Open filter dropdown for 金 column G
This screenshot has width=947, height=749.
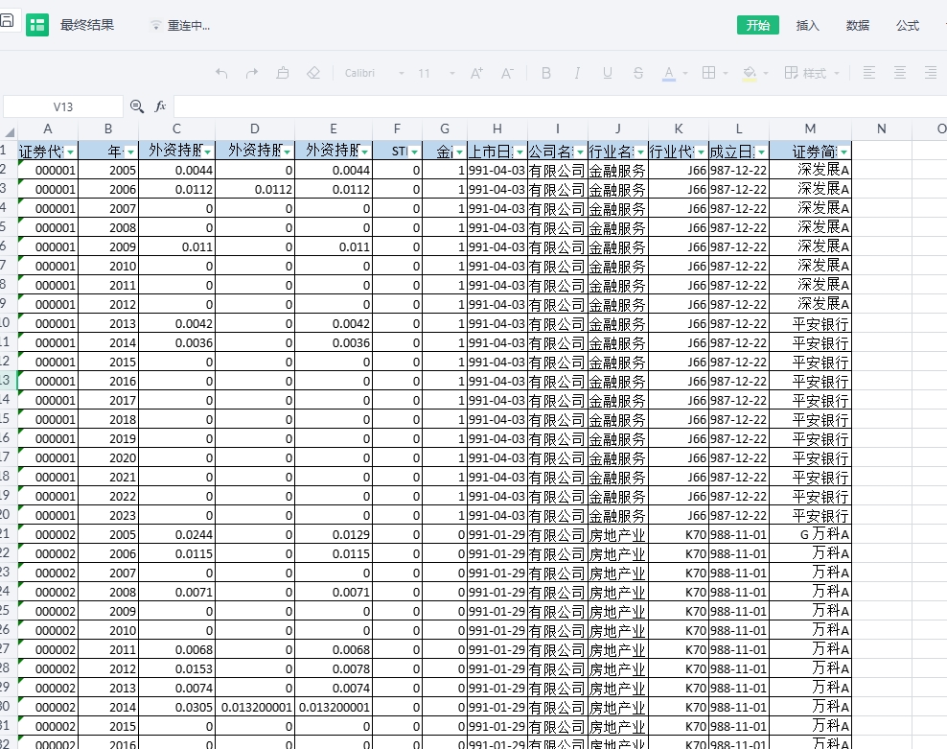click(x=460, y=152)
